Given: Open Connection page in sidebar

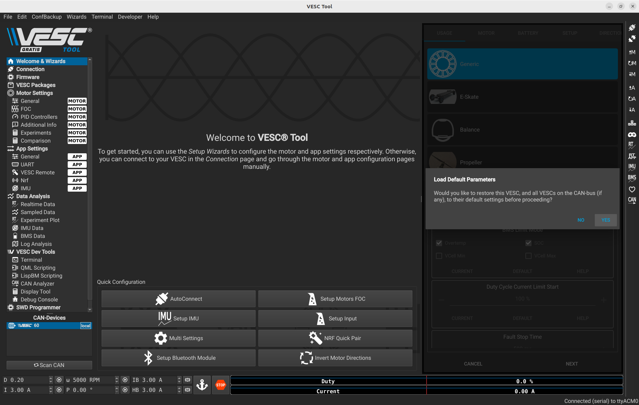Looking at the screenshot, I should 47,69.
